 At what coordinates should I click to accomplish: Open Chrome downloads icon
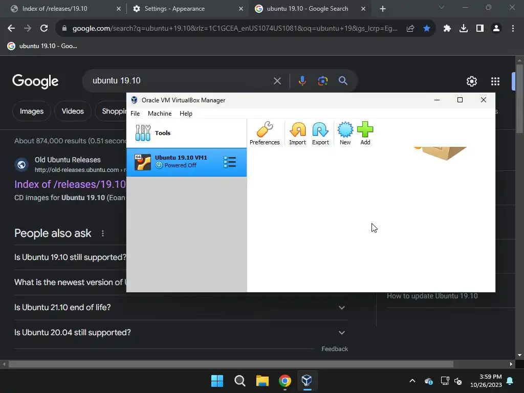(x=463, y=29)
